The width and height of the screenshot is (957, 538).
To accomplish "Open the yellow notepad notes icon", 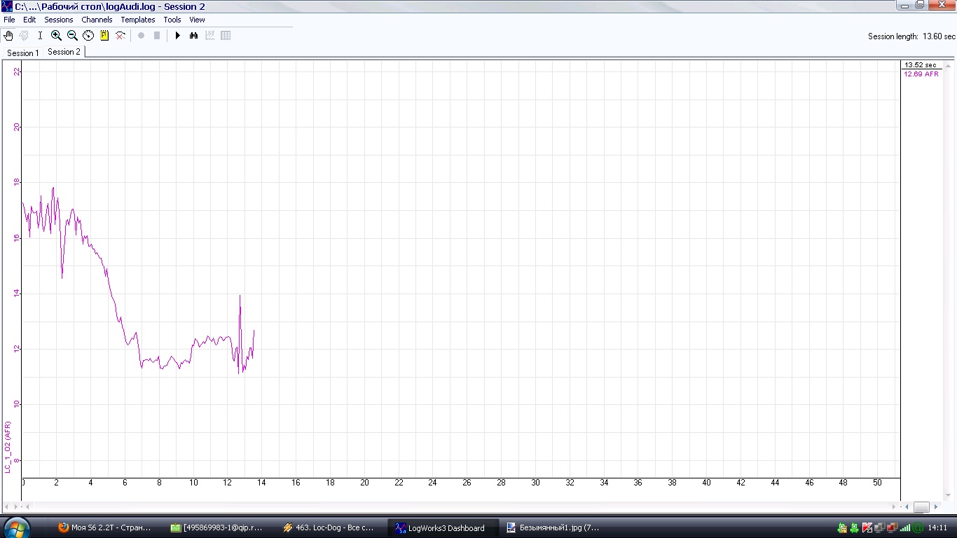I will tap(104, 36).
